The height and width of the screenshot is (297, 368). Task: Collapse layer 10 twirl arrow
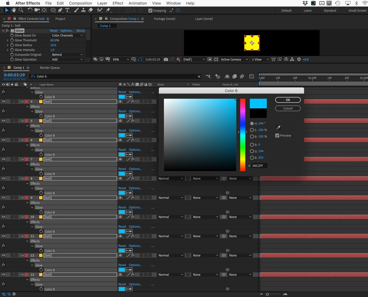click(23, 217)
